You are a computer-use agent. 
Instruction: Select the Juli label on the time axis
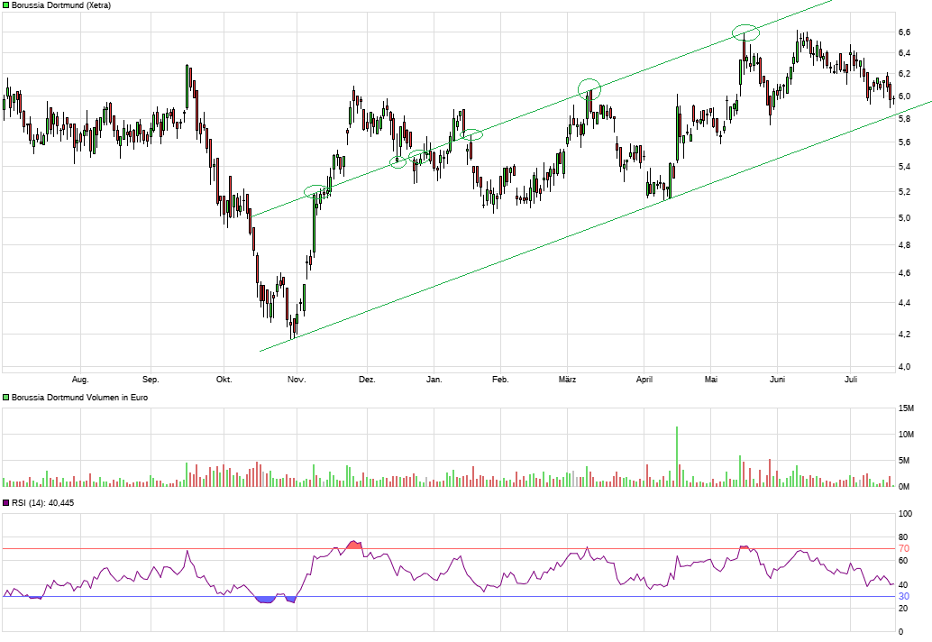pyautogui.click(x=852, y=380)
